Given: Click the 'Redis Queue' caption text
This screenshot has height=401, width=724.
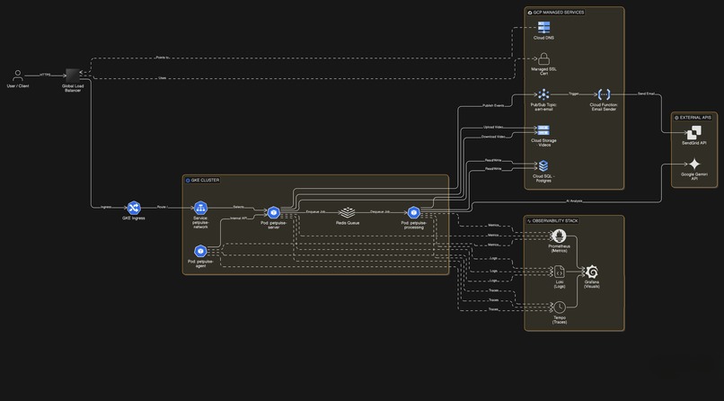Looking at the screenshot, I should [x=348, y=223].
